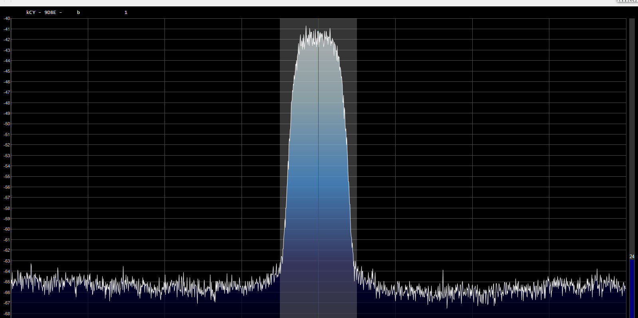Click the gray unfilled part of level meter

pyautogui.click(x=632, y=136)
